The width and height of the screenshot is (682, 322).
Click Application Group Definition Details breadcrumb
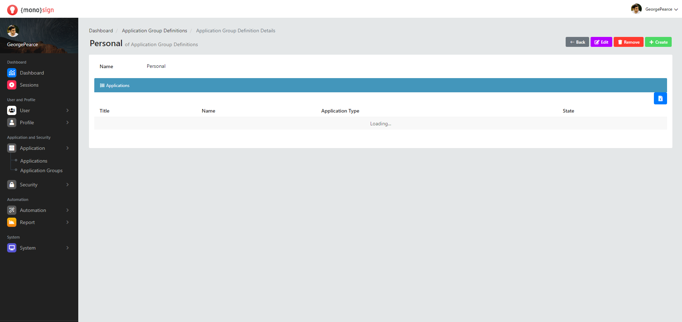click(236, 31)
